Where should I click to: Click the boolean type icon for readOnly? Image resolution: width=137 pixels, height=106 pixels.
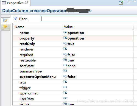[x=65, y=43]
